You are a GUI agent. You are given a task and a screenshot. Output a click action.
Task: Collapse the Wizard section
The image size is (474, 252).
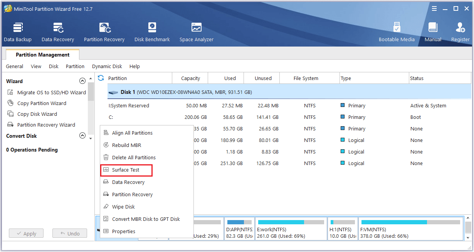pos(82,81)
